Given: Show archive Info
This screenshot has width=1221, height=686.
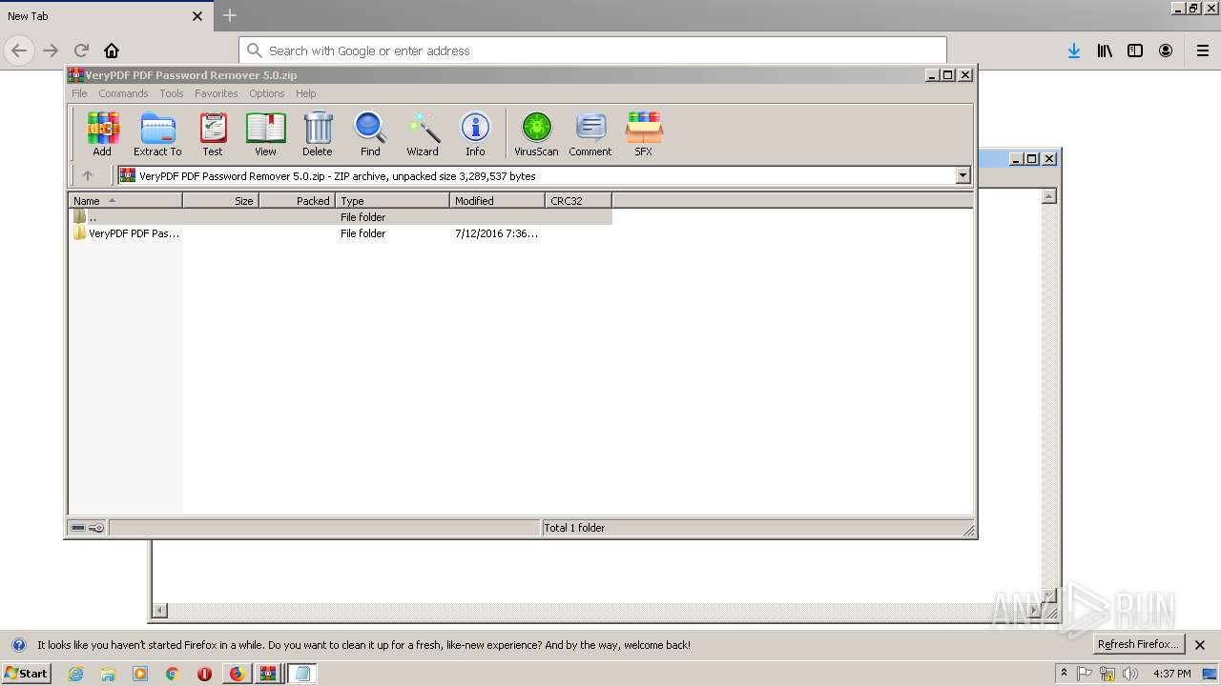Looking at the screenshot, I should coord(475,133).
